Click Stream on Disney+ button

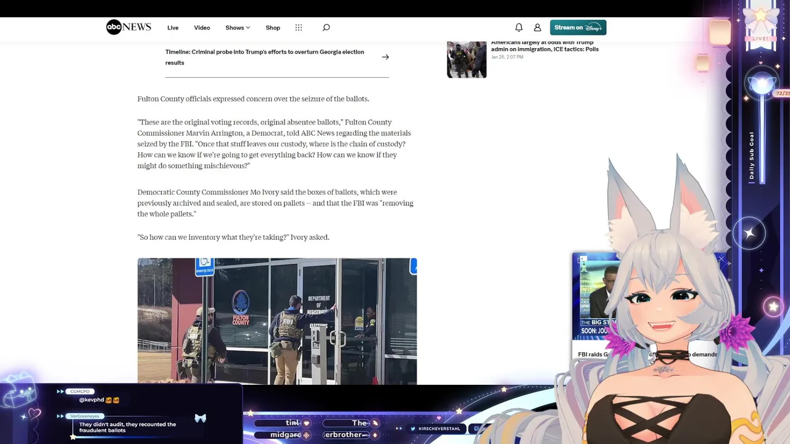[578, 27]
